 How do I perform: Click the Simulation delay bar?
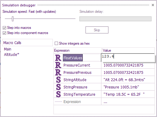[x=115, y=19]
